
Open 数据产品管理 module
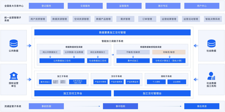pyautogui.click(x=103, y=19)
